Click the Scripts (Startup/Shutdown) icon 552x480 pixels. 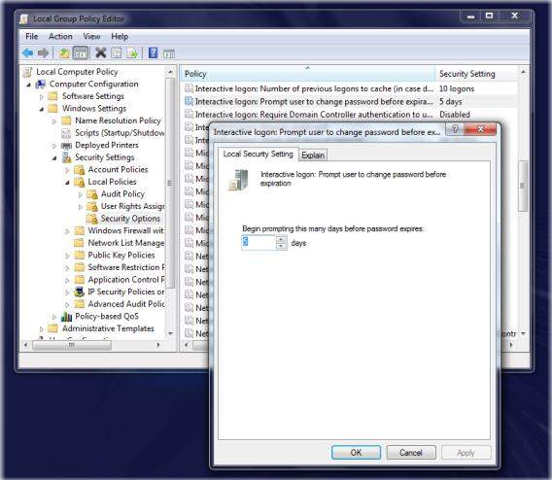(66, 133)
